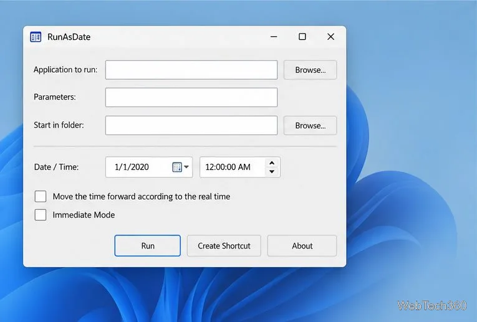The image size is (477, 322).
Task: Focus the Parameters text field
Action: coord(191,97)
